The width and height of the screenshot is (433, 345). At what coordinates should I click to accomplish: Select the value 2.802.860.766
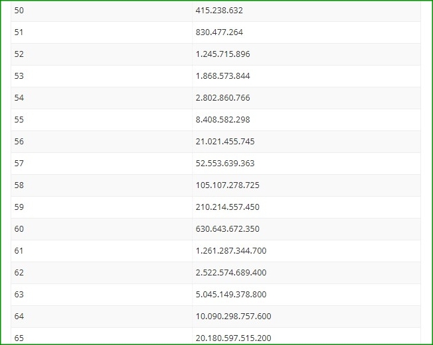(222, 98)
